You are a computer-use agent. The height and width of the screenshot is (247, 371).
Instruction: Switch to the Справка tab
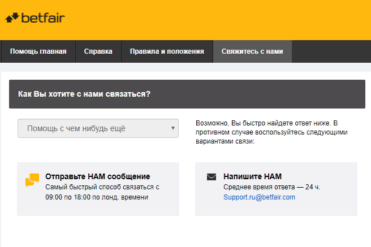pos(98,51)
